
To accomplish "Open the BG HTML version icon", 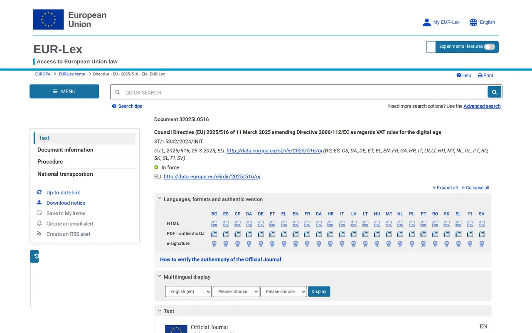I will [x=214, y=224].
